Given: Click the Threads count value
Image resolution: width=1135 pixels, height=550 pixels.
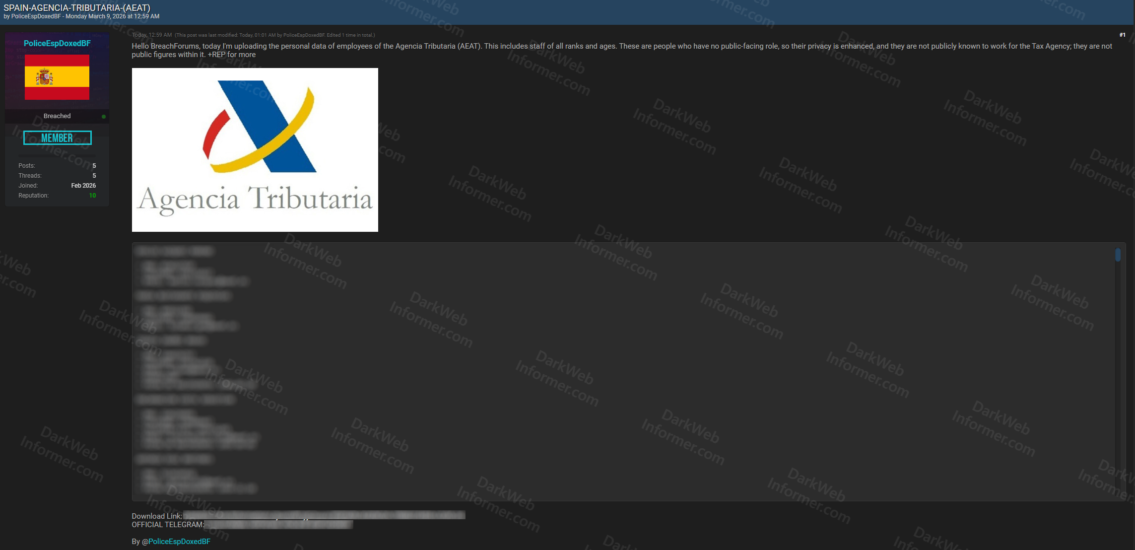Looking at the screenshot, I should click(x=94, y=176).
